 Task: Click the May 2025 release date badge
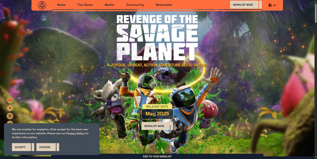157,114
